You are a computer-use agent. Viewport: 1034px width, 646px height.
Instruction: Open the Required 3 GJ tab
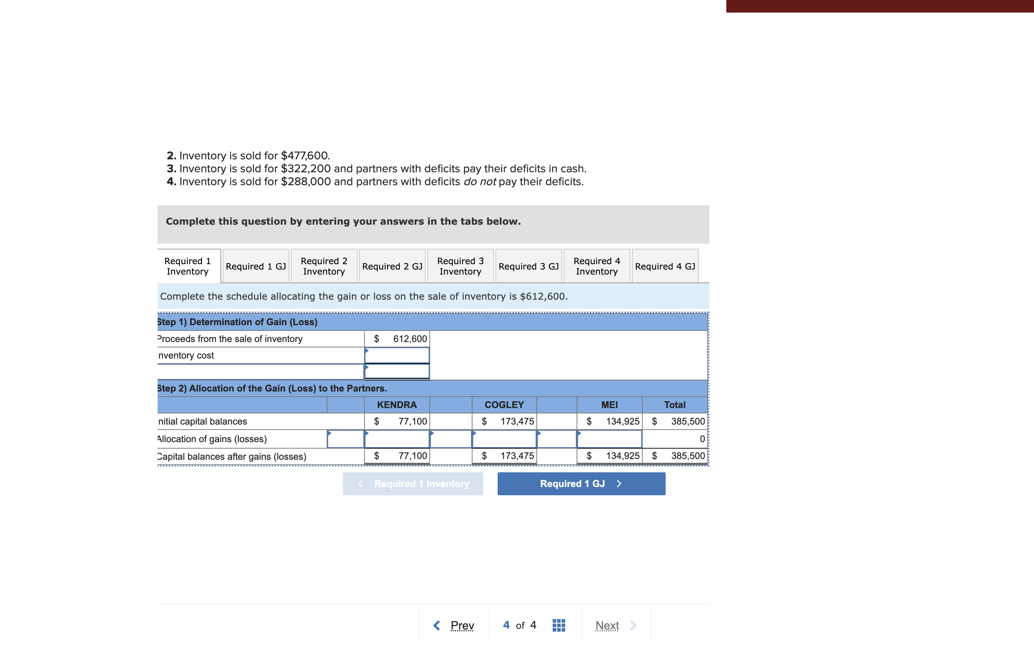tap(528, 266)
